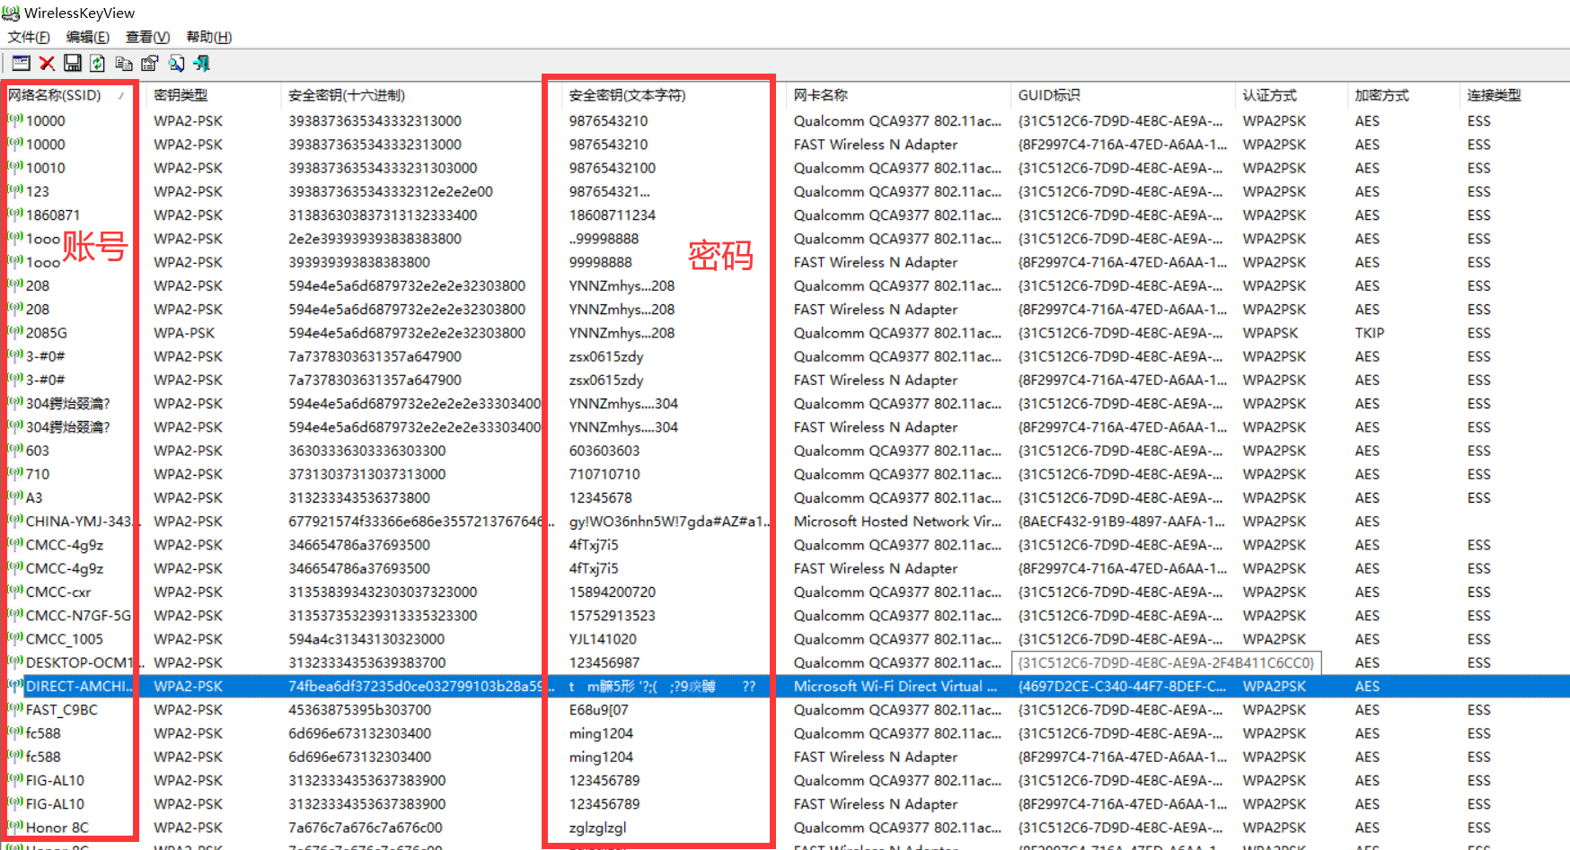1570x850 pixels.
Task: Click the TKIP encryption cell
Action: [x=1370, y=333]
